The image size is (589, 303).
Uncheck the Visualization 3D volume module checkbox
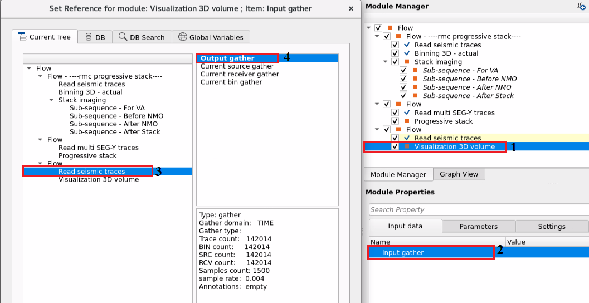395,146
